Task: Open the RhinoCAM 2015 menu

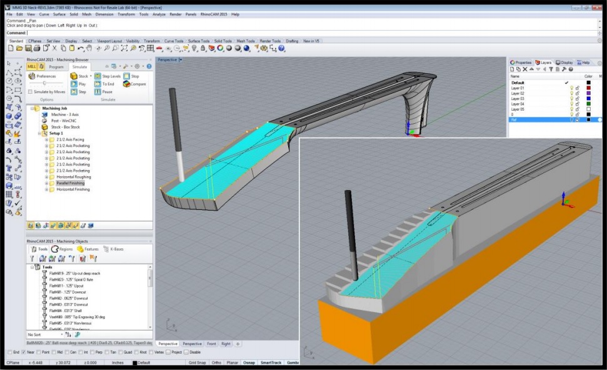Action: [214, 14]
